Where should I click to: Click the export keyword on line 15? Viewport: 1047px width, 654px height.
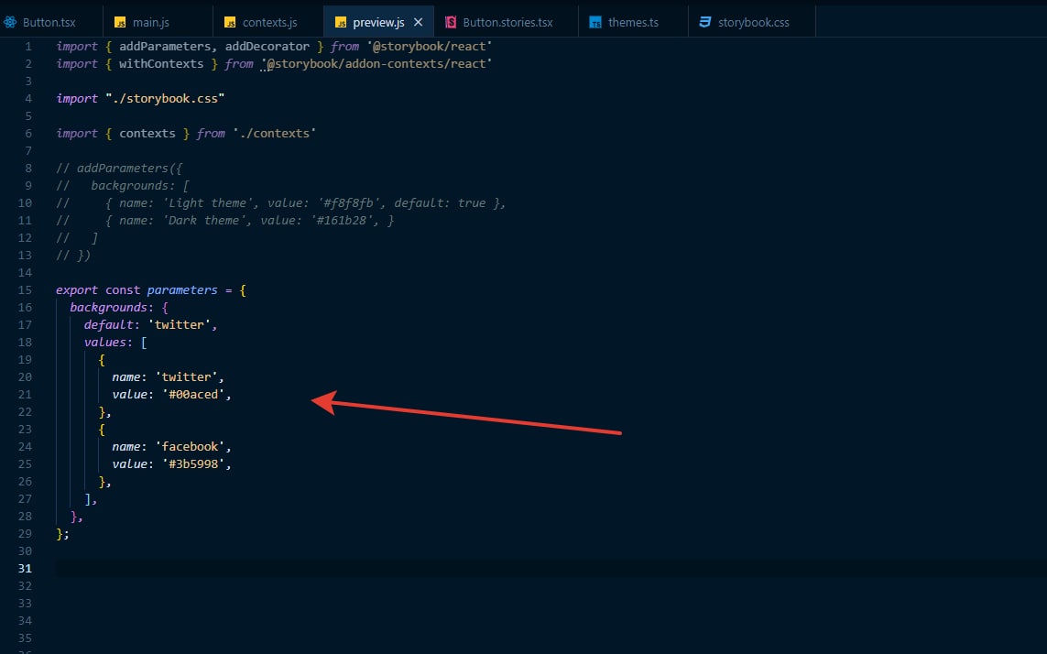point(77,290)
